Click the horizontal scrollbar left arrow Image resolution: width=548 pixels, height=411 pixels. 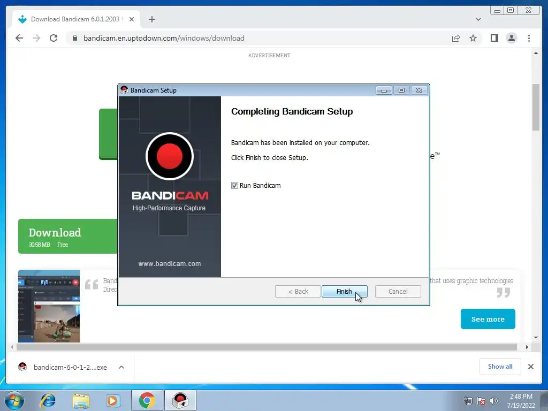(x=12, y=347)
